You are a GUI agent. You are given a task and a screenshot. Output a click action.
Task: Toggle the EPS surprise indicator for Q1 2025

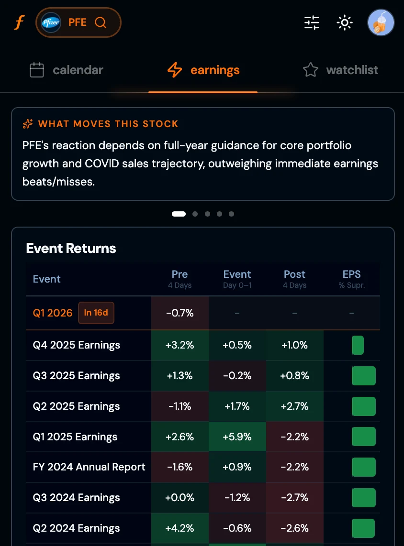point(364,437)
